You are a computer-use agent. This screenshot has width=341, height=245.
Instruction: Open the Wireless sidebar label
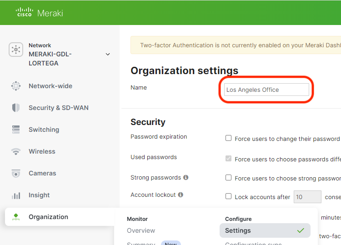[42, 151]
